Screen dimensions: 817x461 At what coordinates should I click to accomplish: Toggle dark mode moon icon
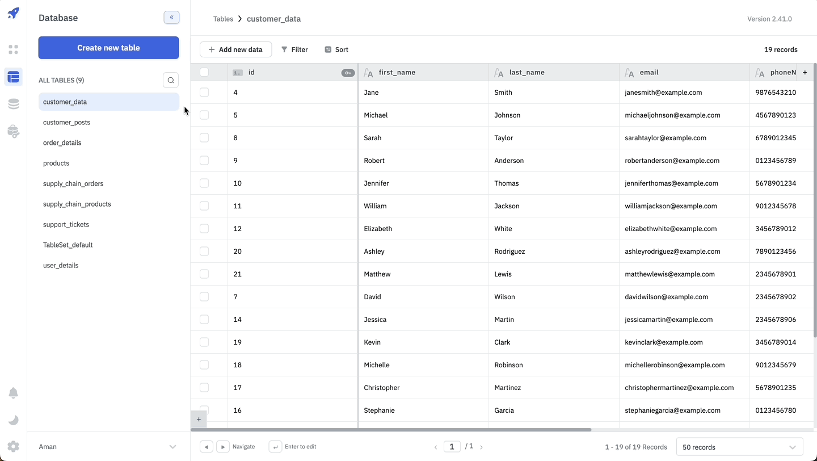coord(14,420)
